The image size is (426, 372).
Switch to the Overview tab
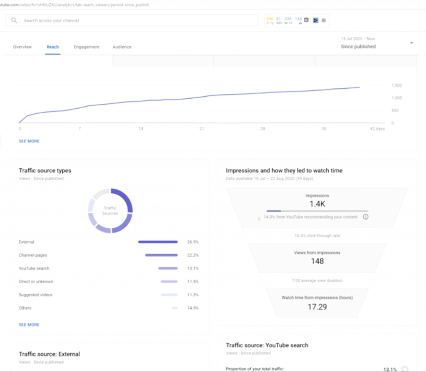click(22, 47)
